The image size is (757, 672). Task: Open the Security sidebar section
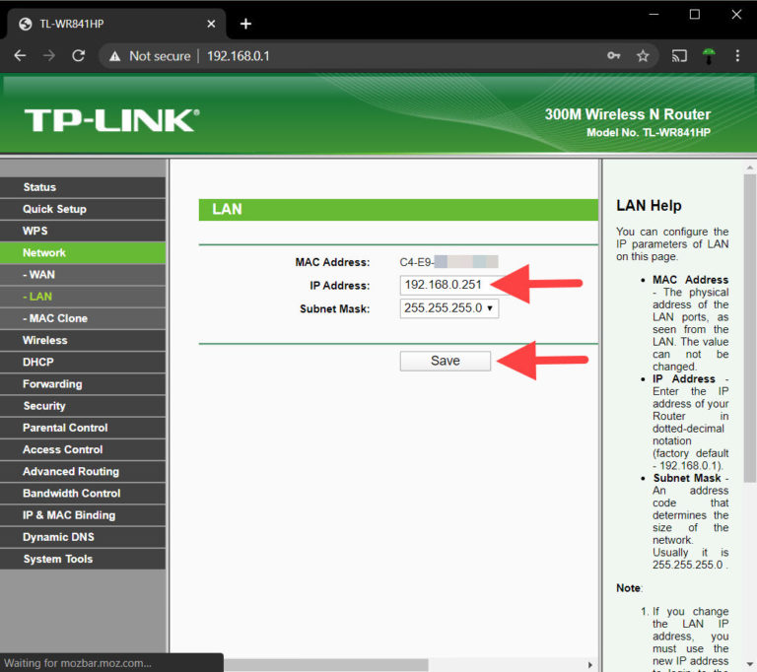click(x=83, y=406)
